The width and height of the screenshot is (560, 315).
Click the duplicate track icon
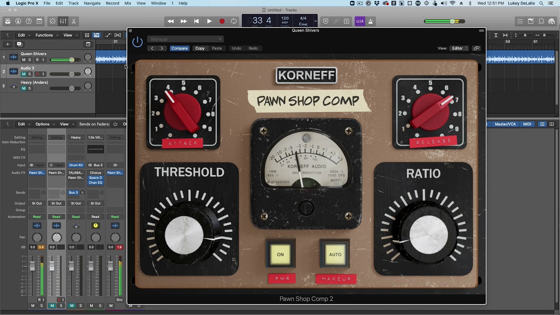[x=19, y=44]
